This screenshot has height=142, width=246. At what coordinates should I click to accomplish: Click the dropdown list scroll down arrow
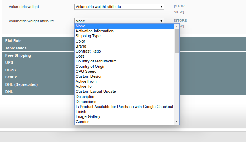(176, 122)
